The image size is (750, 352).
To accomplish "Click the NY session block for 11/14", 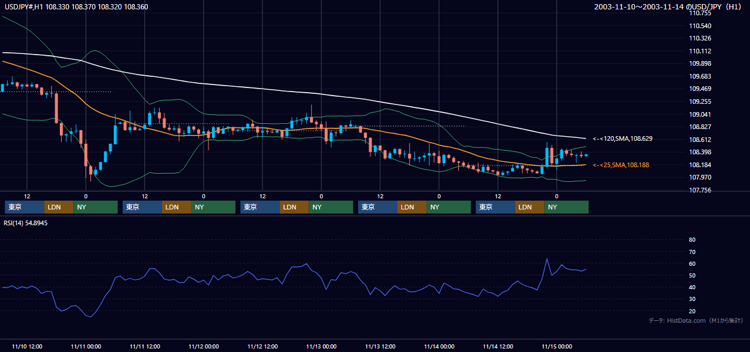I will coord(567,207).
